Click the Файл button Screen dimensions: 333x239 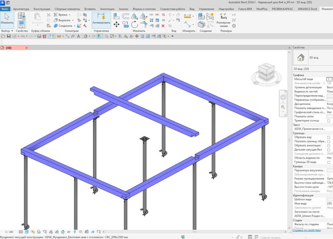(x=5, y=9)
